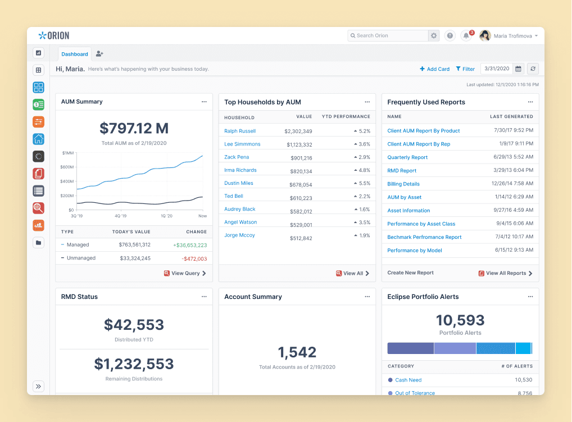Click Add Card button
Viewport: 572px width, 422px height.
click(x=434, y=69)
